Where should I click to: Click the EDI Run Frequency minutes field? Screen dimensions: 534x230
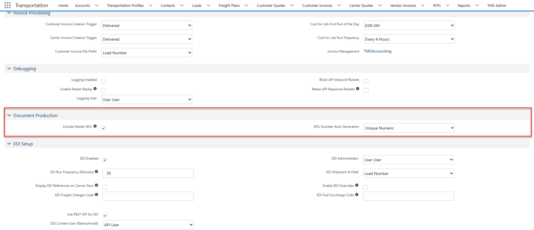click(148, 173)
